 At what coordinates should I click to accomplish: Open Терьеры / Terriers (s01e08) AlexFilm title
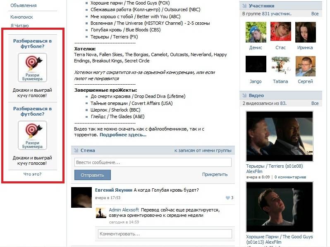coord(275,169)
